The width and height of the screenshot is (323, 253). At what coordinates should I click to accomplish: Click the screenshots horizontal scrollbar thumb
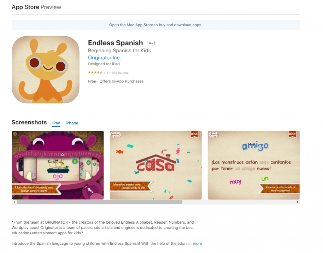coord(99,202)
